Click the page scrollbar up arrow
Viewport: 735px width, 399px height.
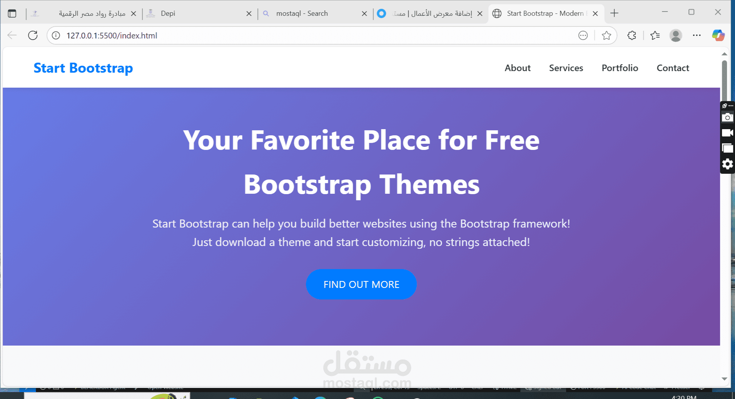(725, 54)
